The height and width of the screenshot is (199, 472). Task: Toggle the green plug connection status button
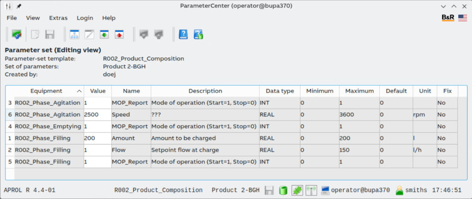pos(297,190)
